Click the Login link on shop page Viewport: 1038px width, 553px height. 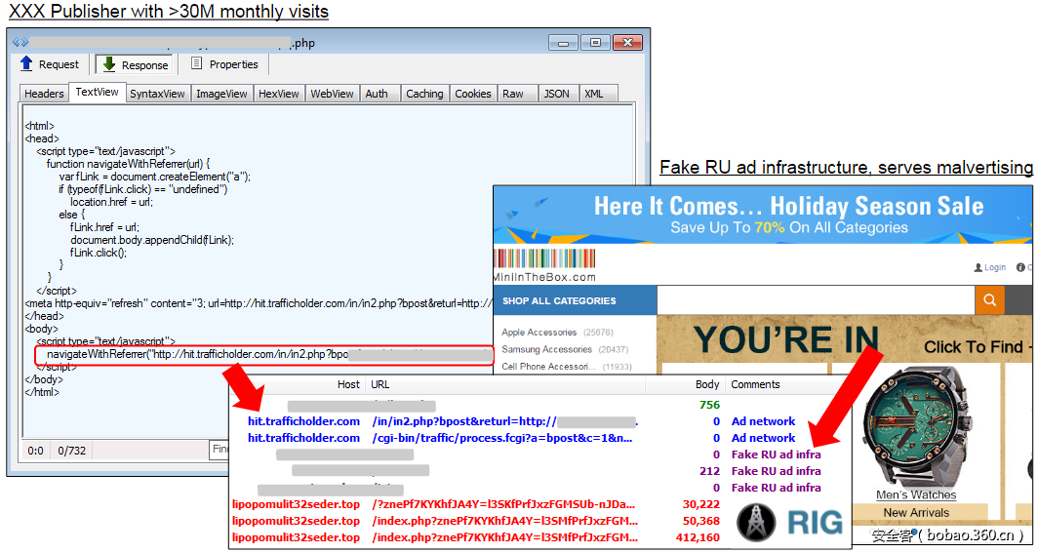coord(995,267)
